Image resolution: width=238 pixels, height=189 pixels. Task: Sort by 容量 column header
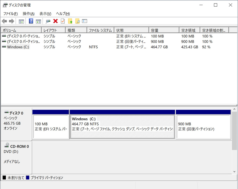point(164,30)
